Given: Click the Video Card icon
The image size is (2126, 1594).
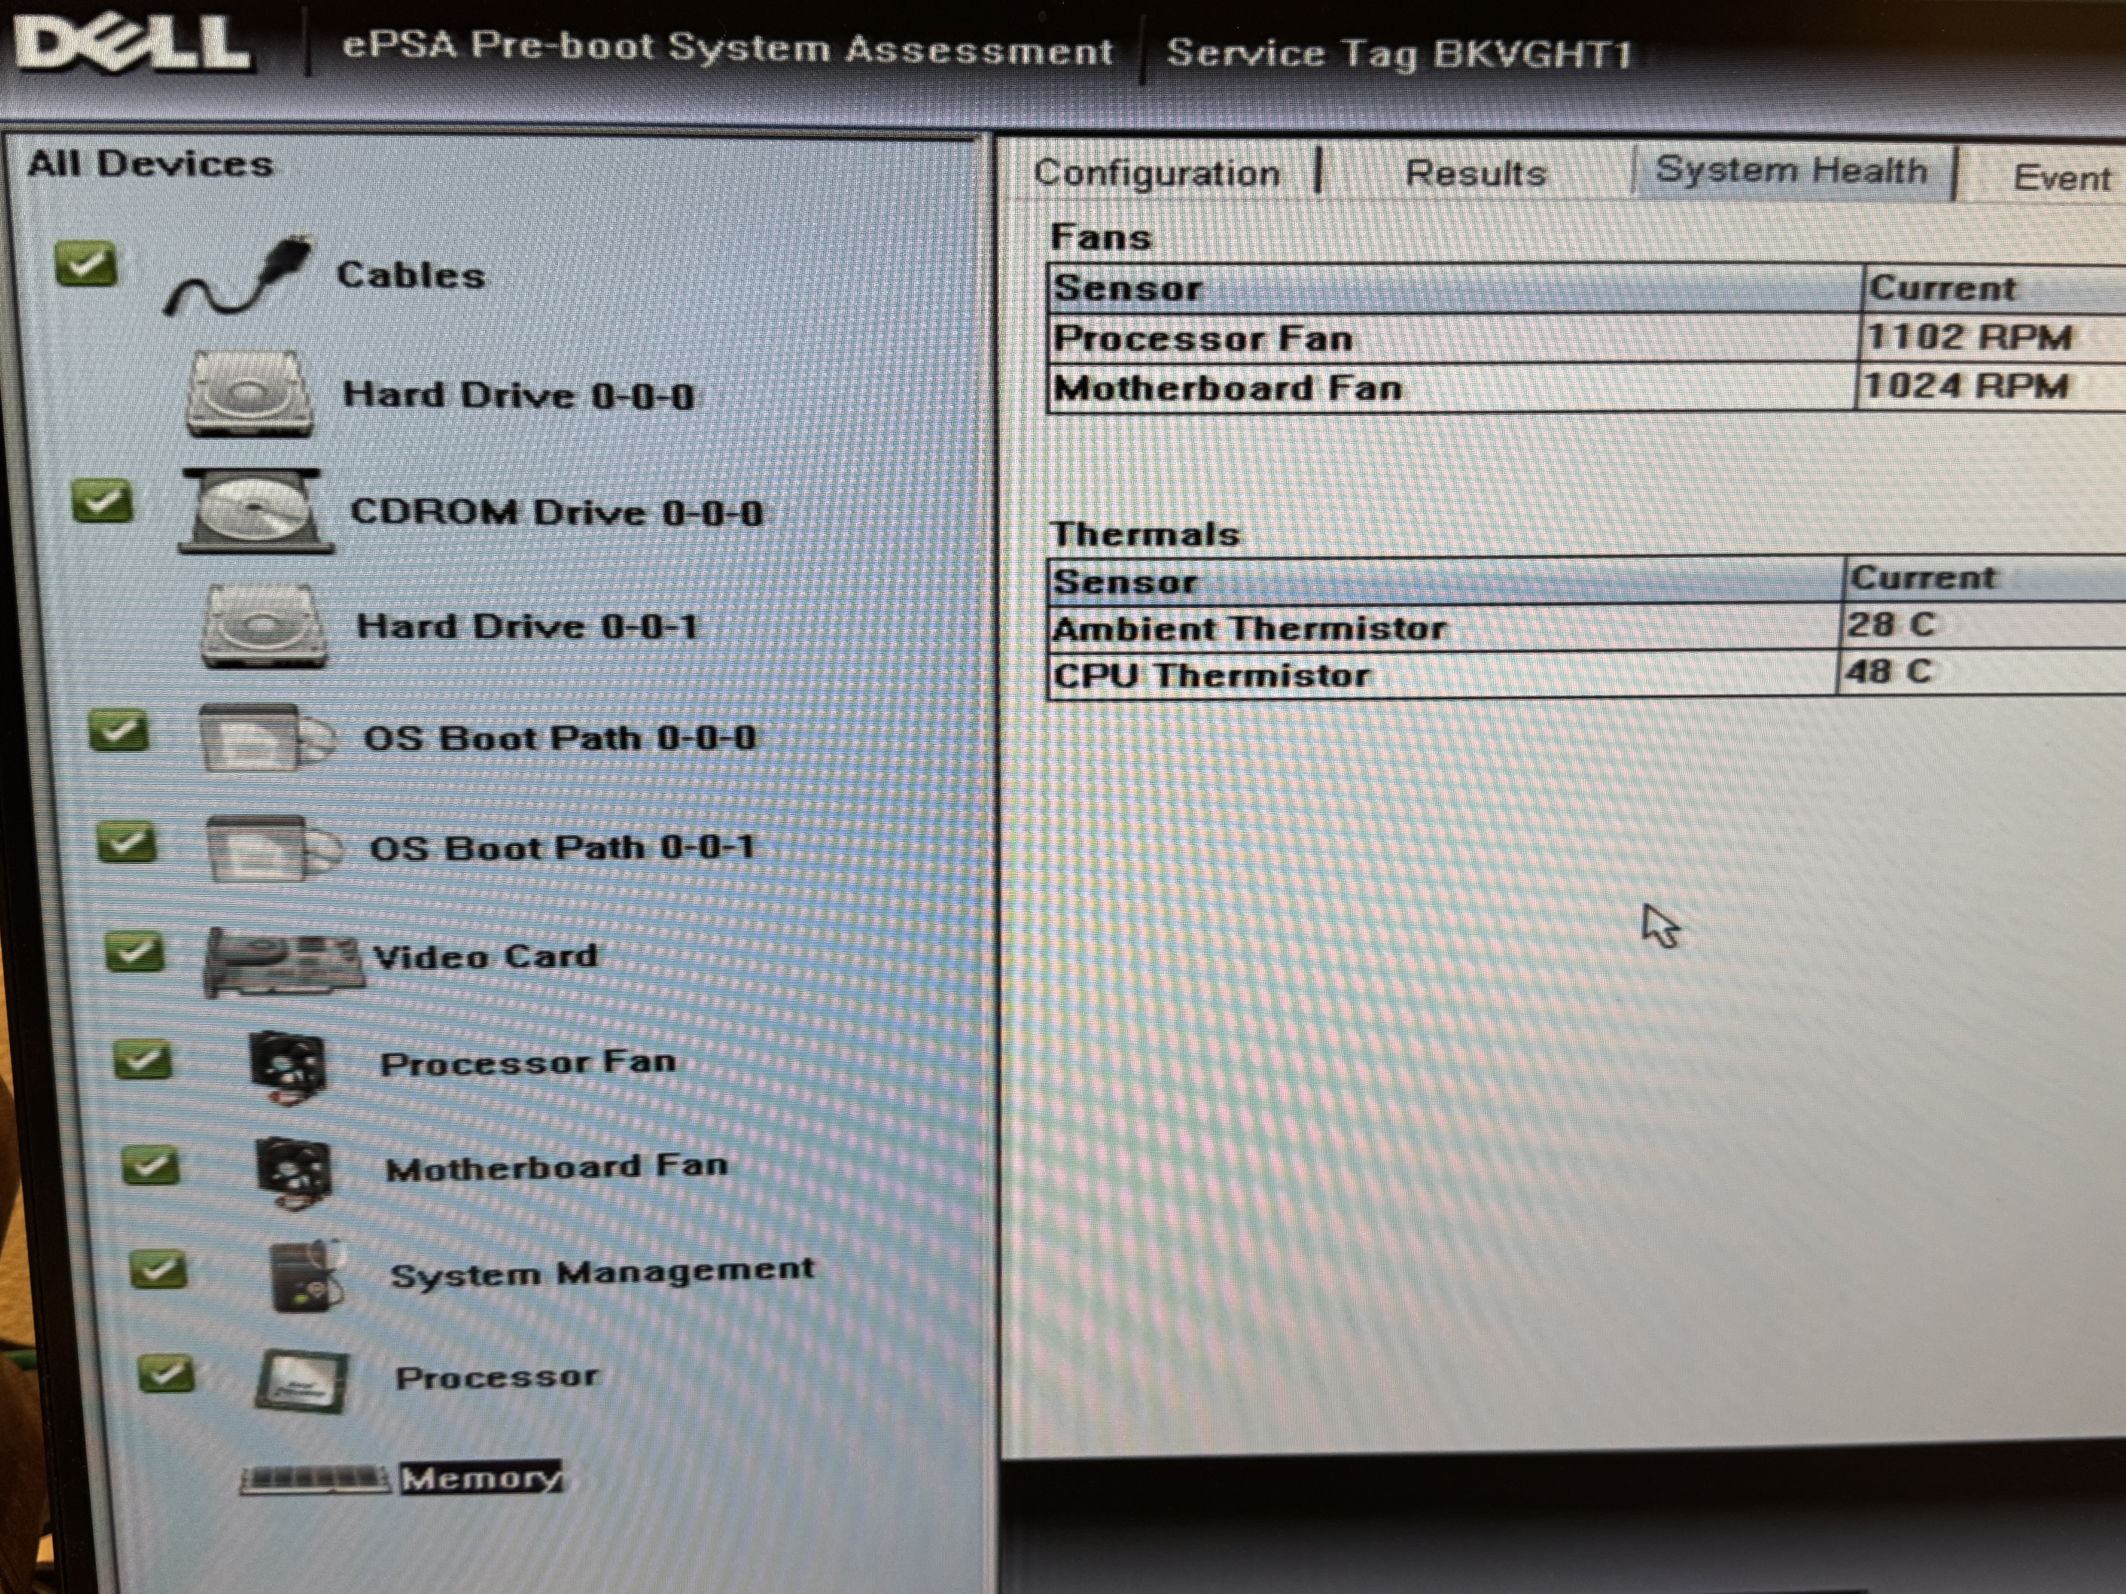Looking at the screenshot, I should click(282, 960).
